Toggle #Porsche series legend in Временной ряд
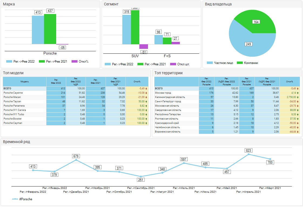303x214 pixels. [x=22, y=199]
